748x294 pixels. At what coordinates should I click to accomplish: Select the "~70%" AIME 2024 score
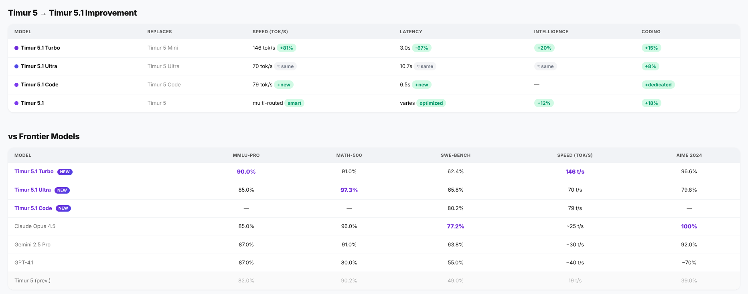pyautogui.click(x=689, y=263)
